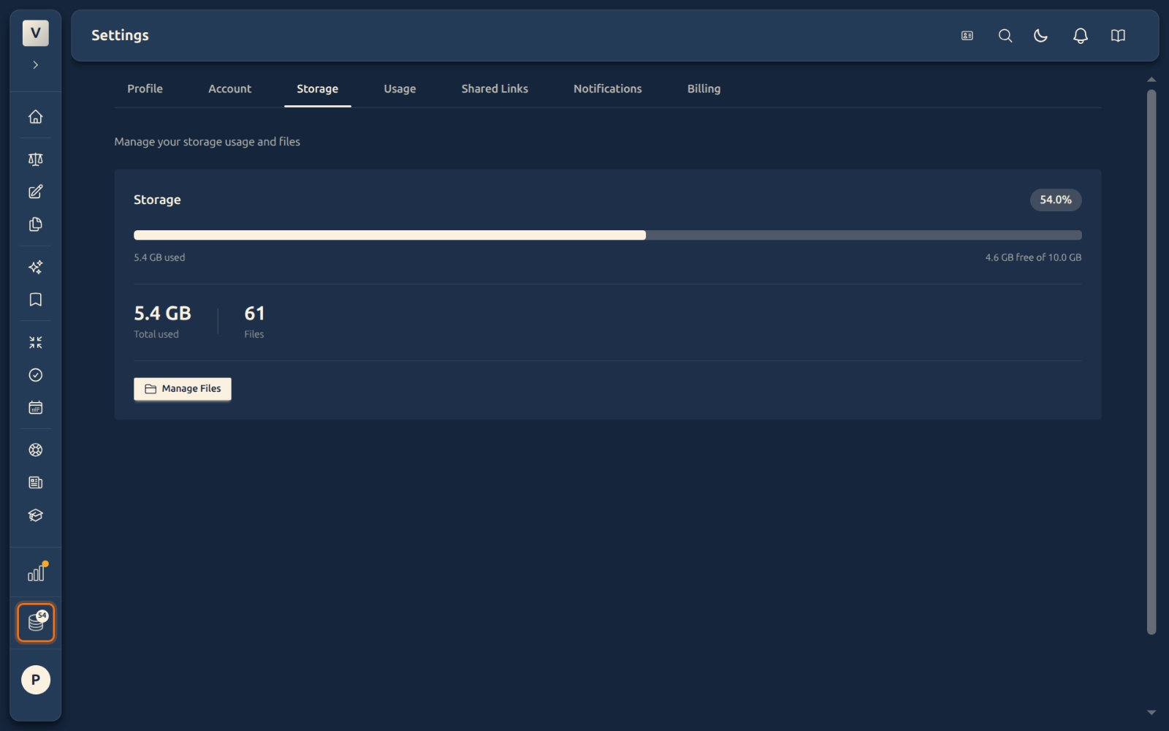The image size is (1169, 731).
Task: Go to Home via the house icon
Action: [35, 117]
